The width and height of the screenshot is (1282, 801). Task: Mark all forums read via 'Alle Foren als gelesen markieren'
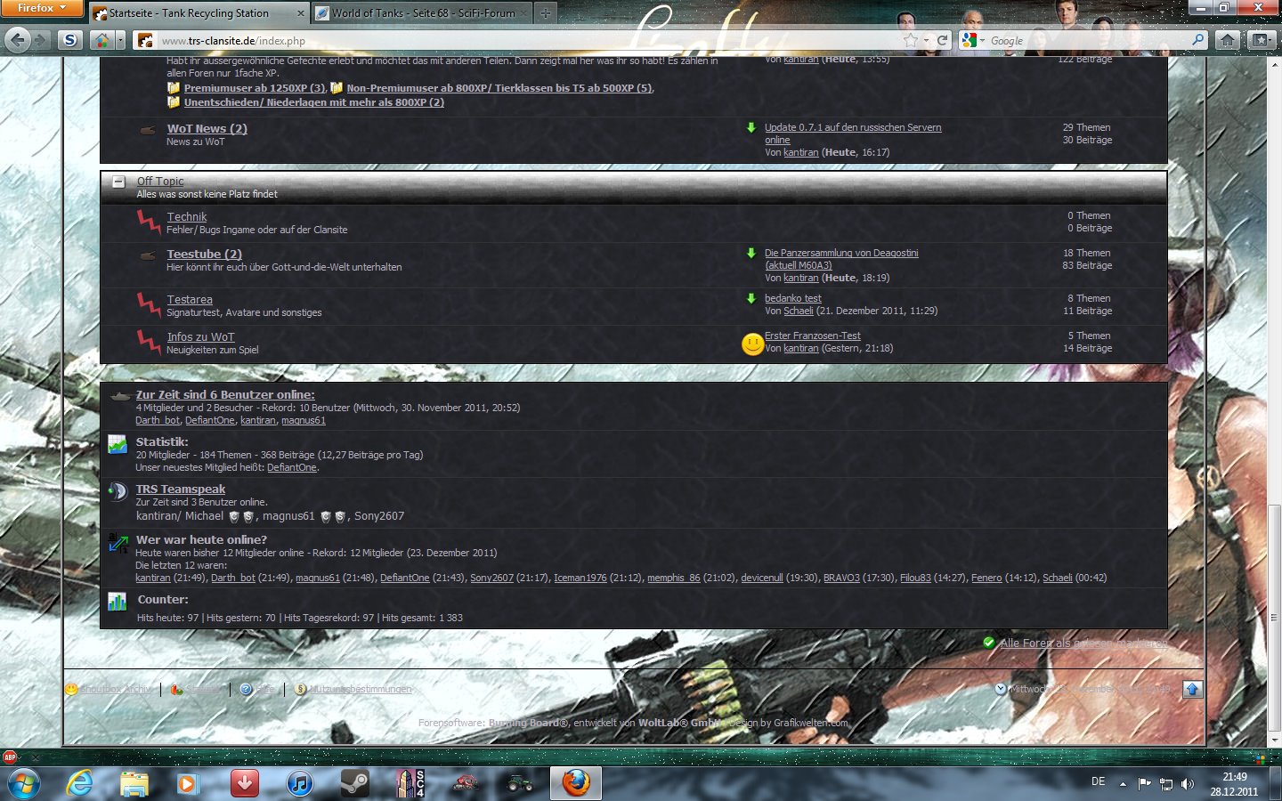[x=1083, y=643]
